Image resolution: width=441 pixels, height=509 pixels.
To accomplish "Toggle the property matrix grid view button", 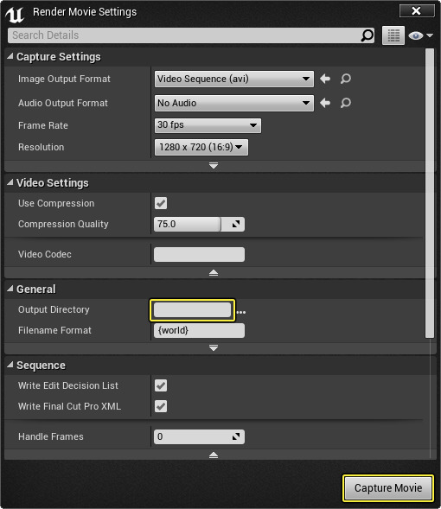I will pos(393,35).
